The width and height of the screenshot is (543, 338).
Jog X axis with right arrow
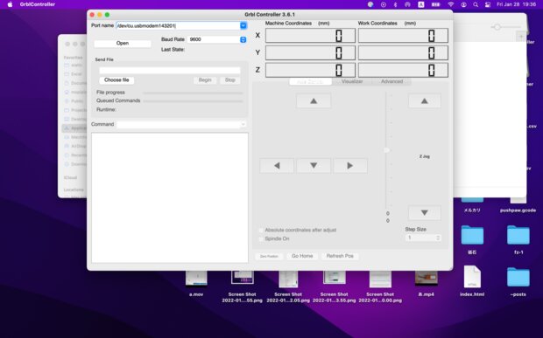(x=350, y=166)
